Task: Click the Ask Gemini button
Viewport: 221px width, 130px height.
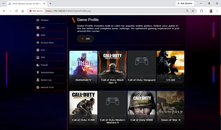Action: coord(185,3)
